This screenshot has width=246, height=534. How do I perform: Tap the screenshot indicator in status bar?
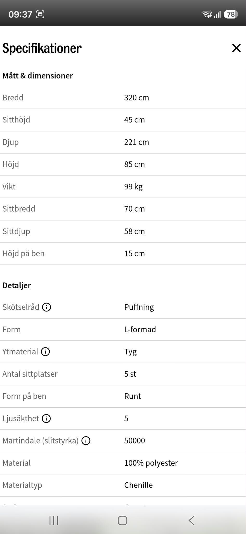(40, 14)
